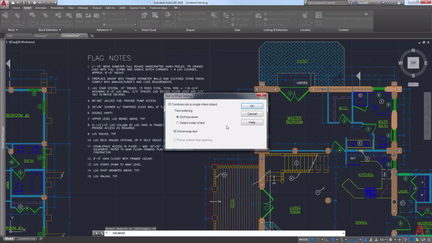Click the AutoCAD application menu logo
Screen dimensions: 432x243
point(4,4)
